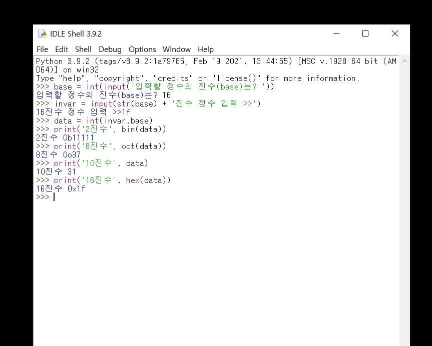The height and width of the screenshot is (346, 432).
Task: Click the IDLE Python icon in title bar
Action: 43,33
